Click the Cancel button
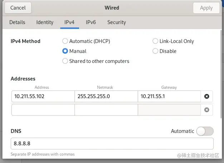 click(18, 8)
